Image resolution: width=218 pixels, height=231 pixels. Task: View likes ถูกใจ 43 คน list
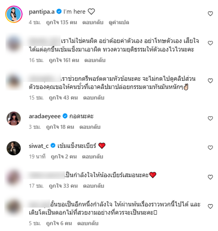tap(63, 98)
